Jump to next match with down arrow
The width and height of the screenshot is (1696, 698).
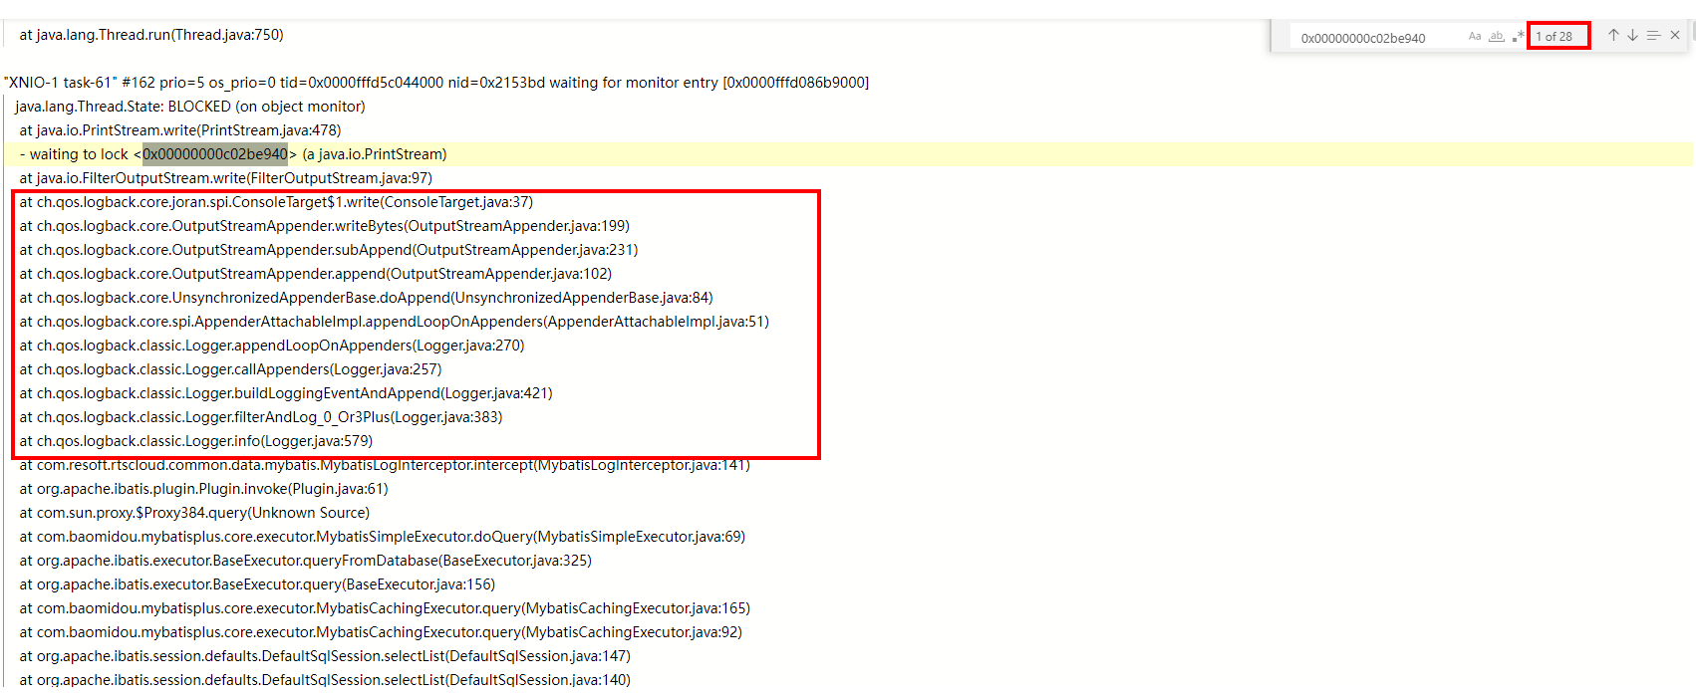coord(1632,36)
